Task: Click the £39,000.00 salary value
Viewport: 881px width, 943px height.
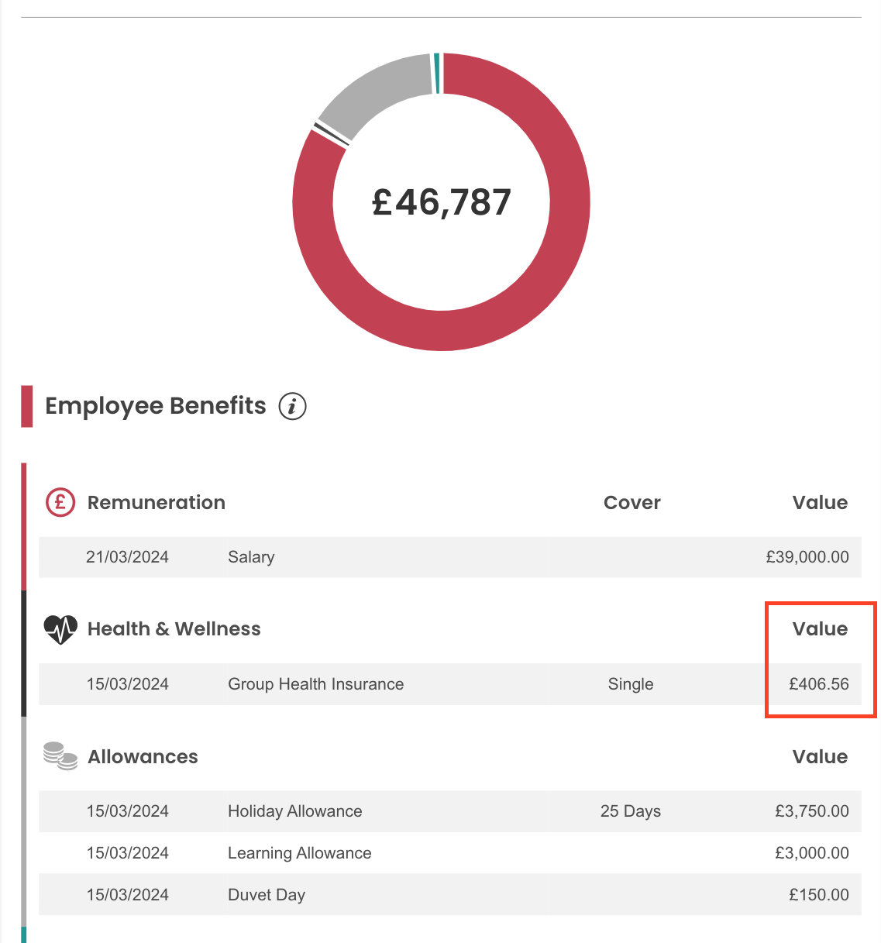Action: pos(807,557)
